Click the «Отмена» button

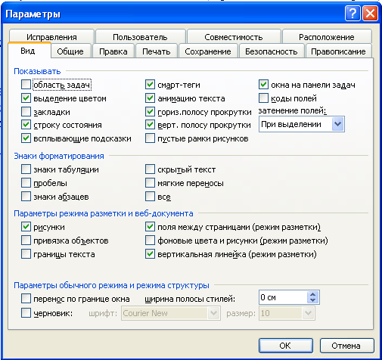pos(346,346)
